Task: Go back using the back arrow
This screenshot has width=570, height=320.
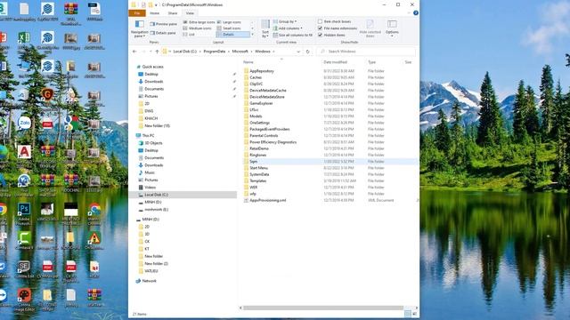Action: (134, 52)
